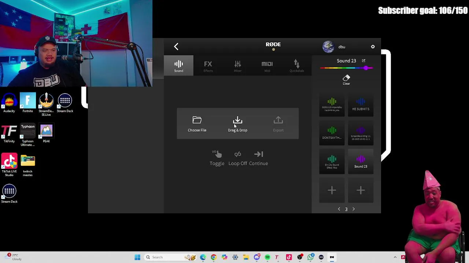Open the RØDE settings gear
The width and height of the screenshot is (469, 263).
373,47
